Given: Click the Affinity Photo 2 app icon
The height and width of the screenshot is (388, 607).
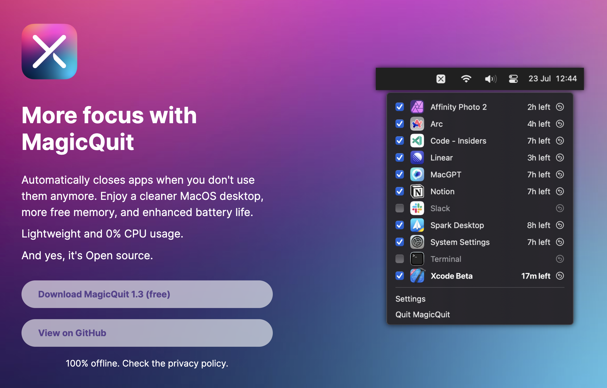Looking at the screenshot, I should (x=417, y=107).
